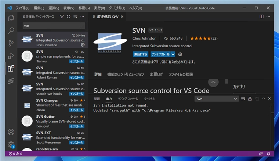The height and width of the screenshot is (161, 279).
Task: Click the 無効にする disable button
Action: pos(141,54)
